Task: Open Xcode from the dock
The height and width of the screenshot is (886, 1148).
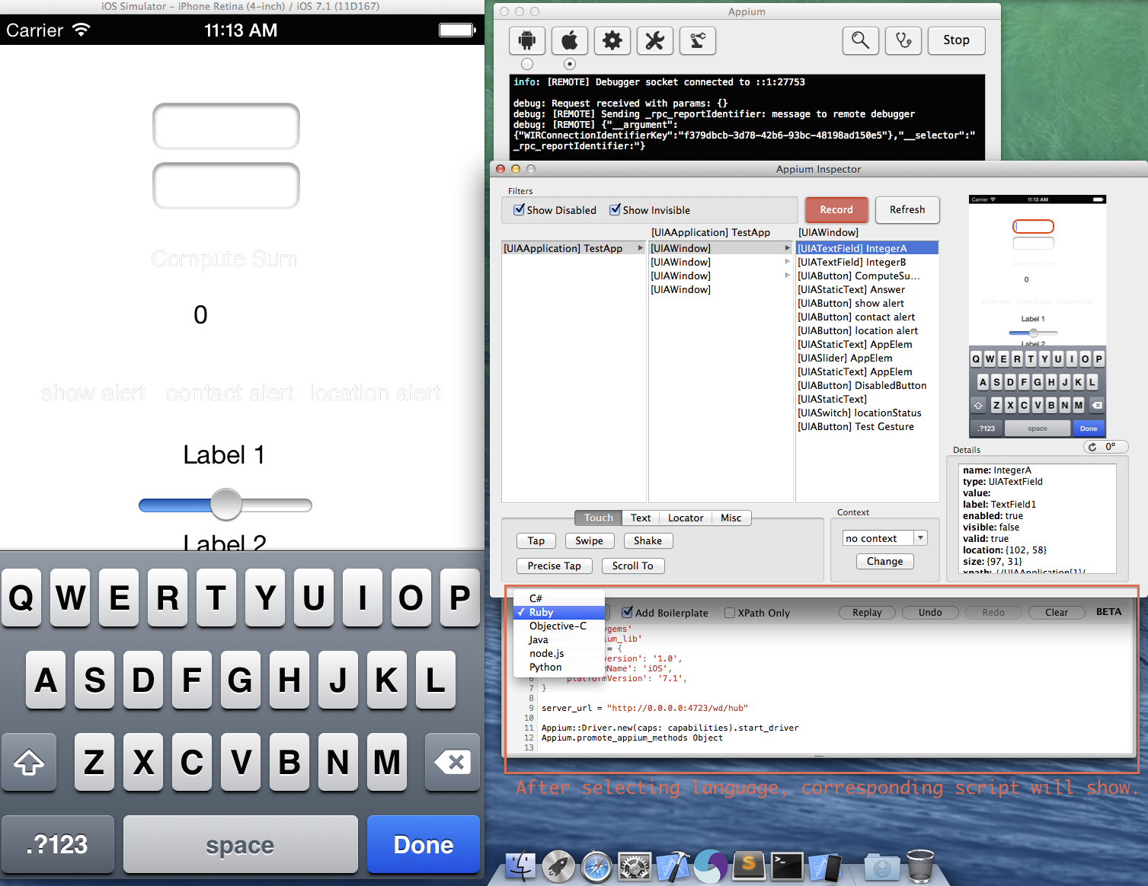Action: pos(673,866)
